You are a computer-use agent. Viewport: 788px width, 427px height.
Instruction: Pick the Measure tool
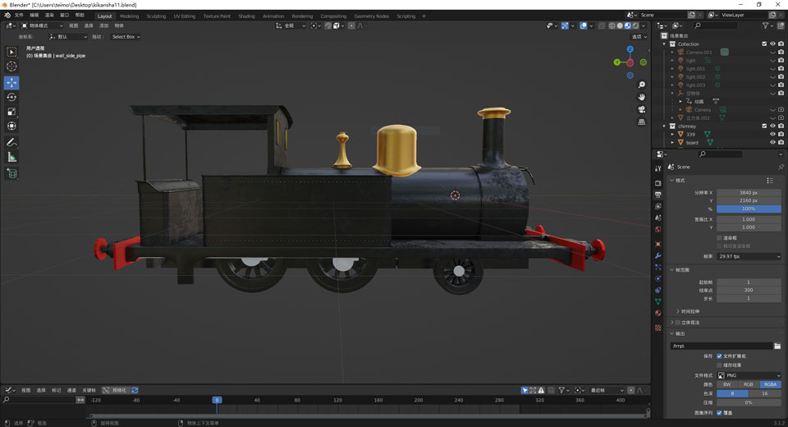tap(11, 157)
